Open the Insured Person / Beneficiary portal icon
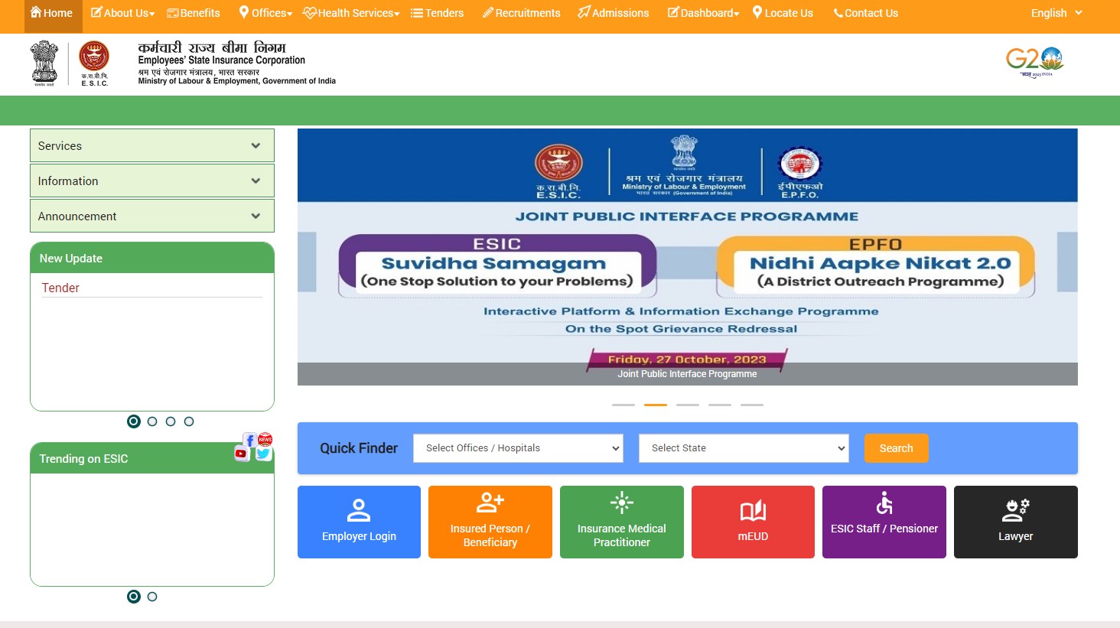This screenshot has height=628, width=1120. 490,503
